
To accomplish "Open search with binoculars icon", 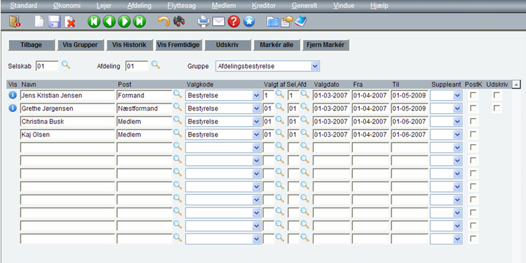I will [179, 22].
